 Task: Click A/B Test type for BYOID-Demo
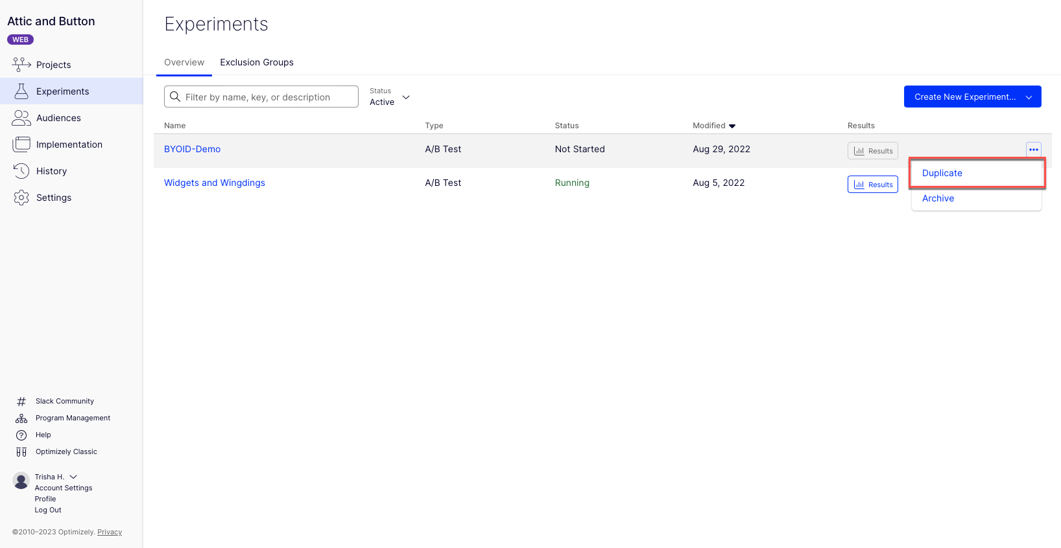pos(443,149)
